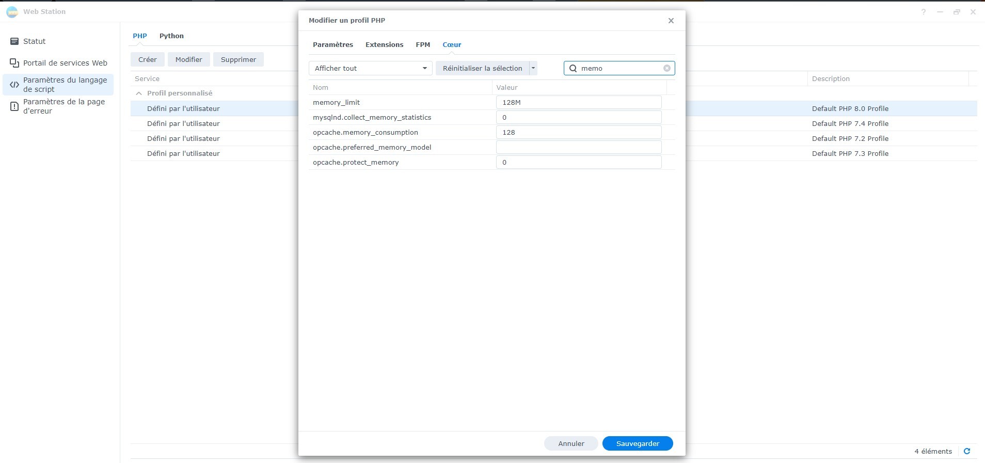
Task: Open the Afficher tout filter dropdown
Action: 370,68
